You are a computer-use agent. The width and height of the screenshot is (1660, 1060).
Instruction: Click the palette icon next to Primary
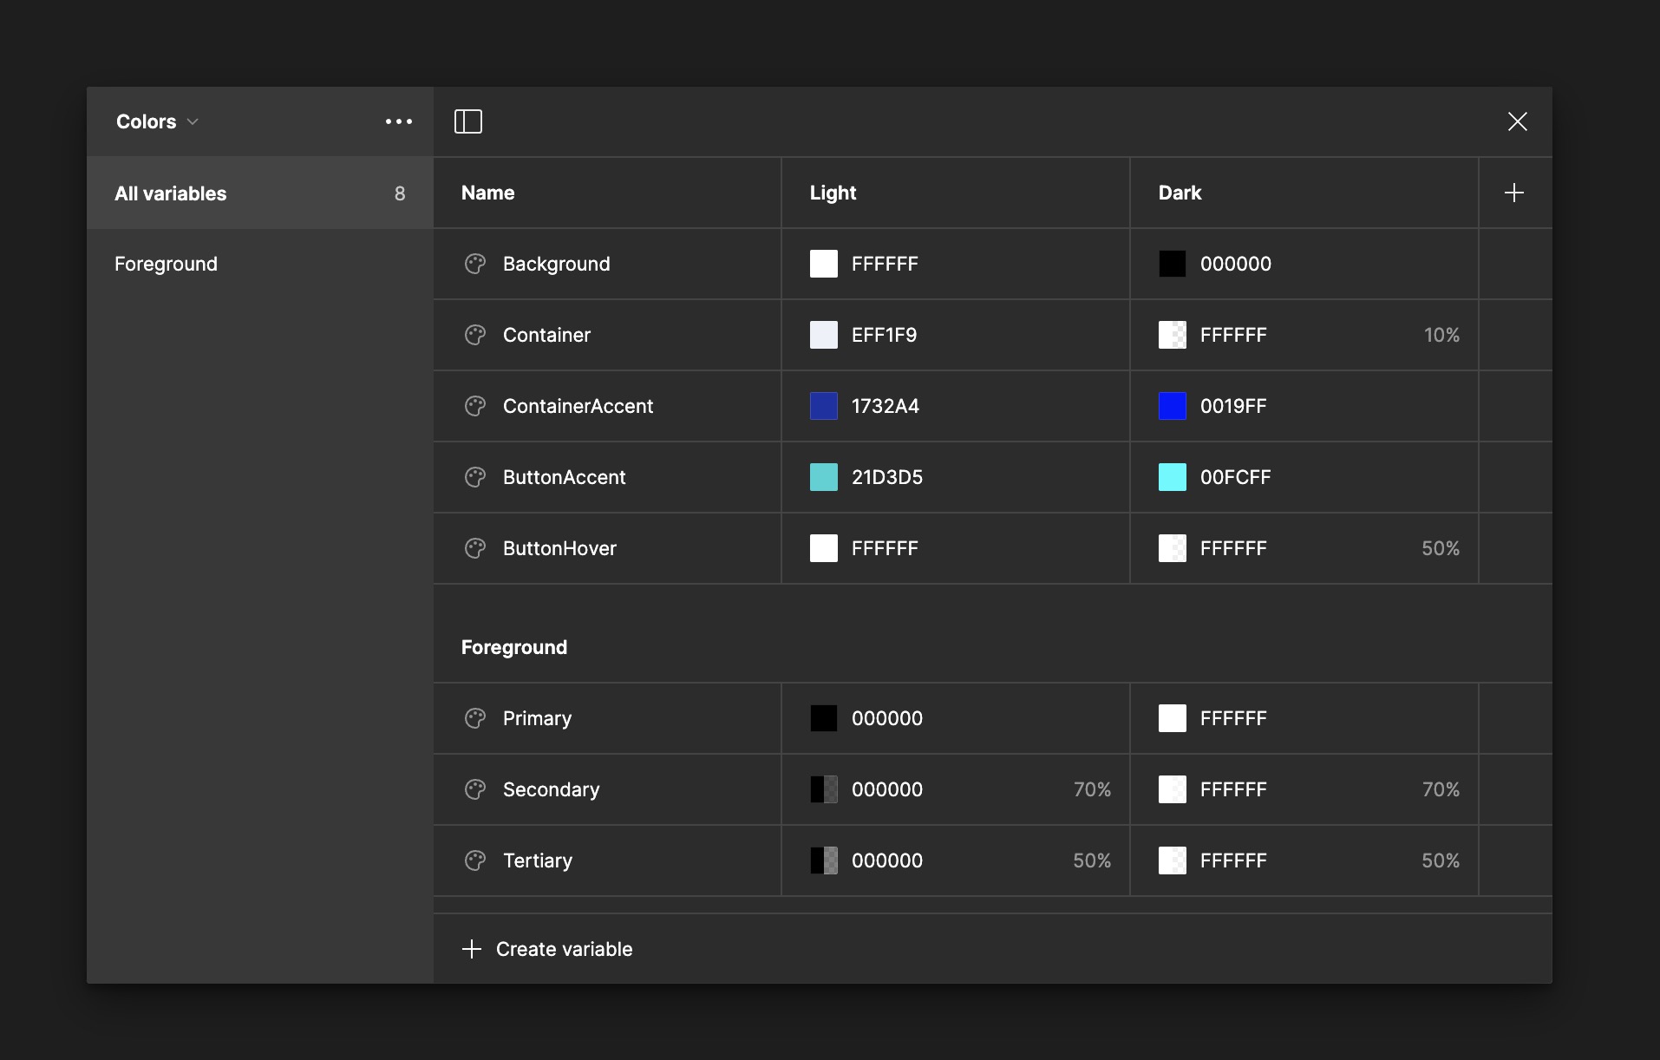476,718
